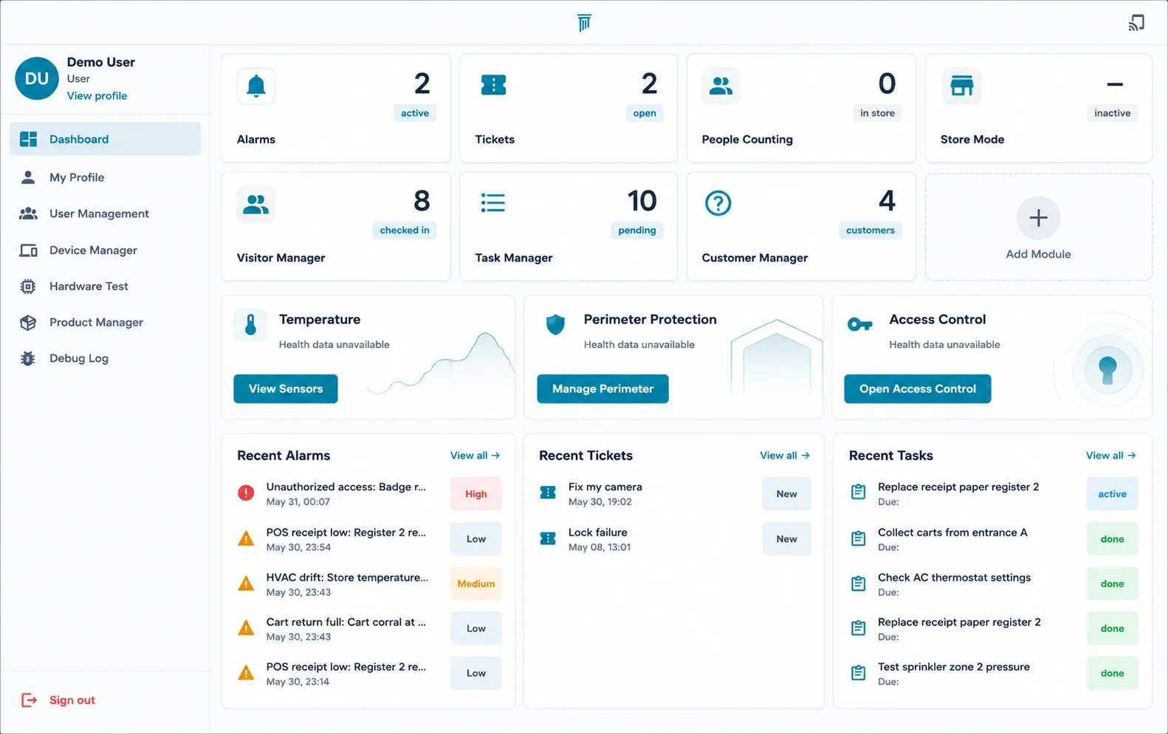Viewport: 1168px width, 734px height.
Task: Click the Manage Perimeter button
Action: point(602,389)
